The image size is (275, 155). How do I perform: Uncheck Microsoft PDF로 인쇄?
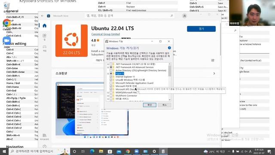[x=111, y=86]
